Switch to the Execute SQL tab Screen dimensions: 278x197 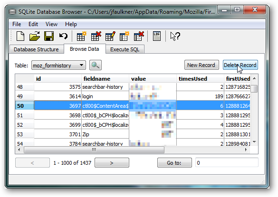(125, 49)
